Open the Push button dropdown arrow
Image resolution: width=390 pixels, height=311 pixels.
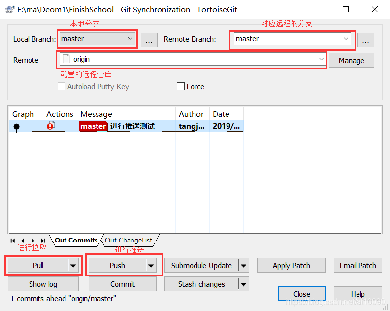click(151, 266)
